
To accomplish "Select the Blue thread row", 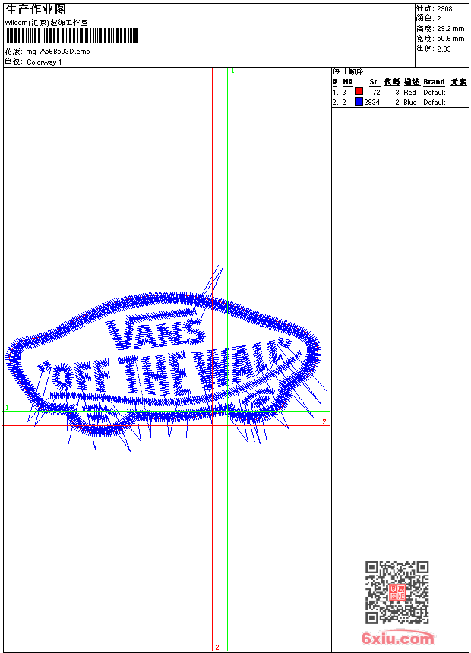I will click(x=400, y=102).
